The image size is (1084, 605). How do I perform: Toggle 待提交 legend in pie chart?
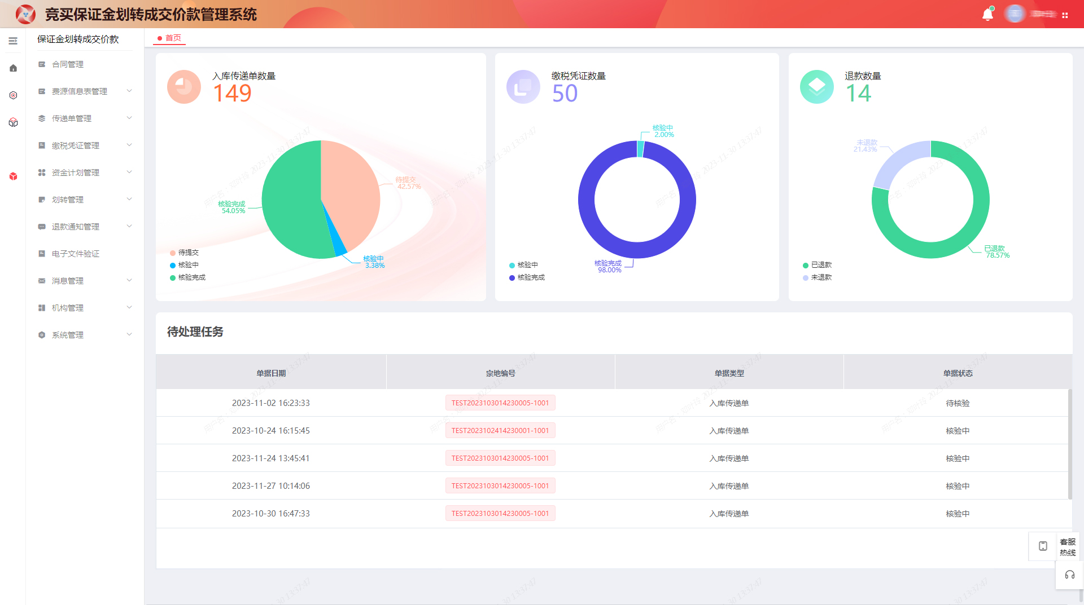pyautogui.click(x=185, y=253)
